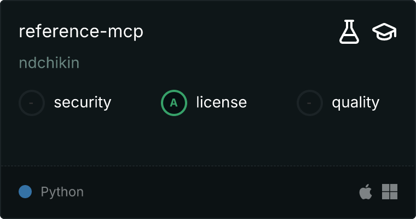Click the security score circle badge
The image size is (416, 219).
32,103
